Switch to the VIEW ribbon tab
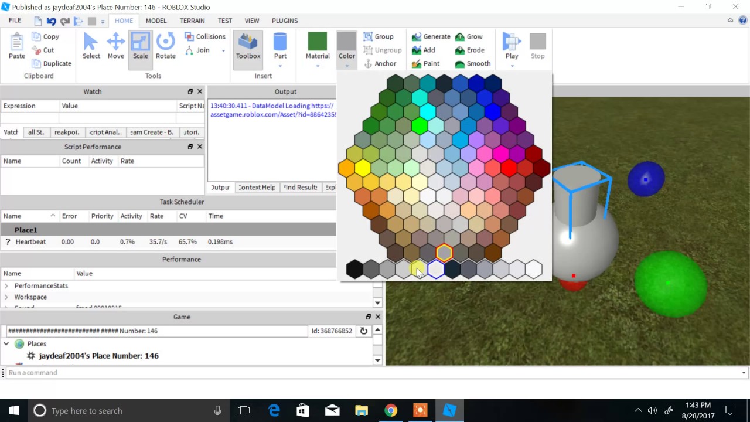This screenshot has width=750, height=422. [252, 21]
